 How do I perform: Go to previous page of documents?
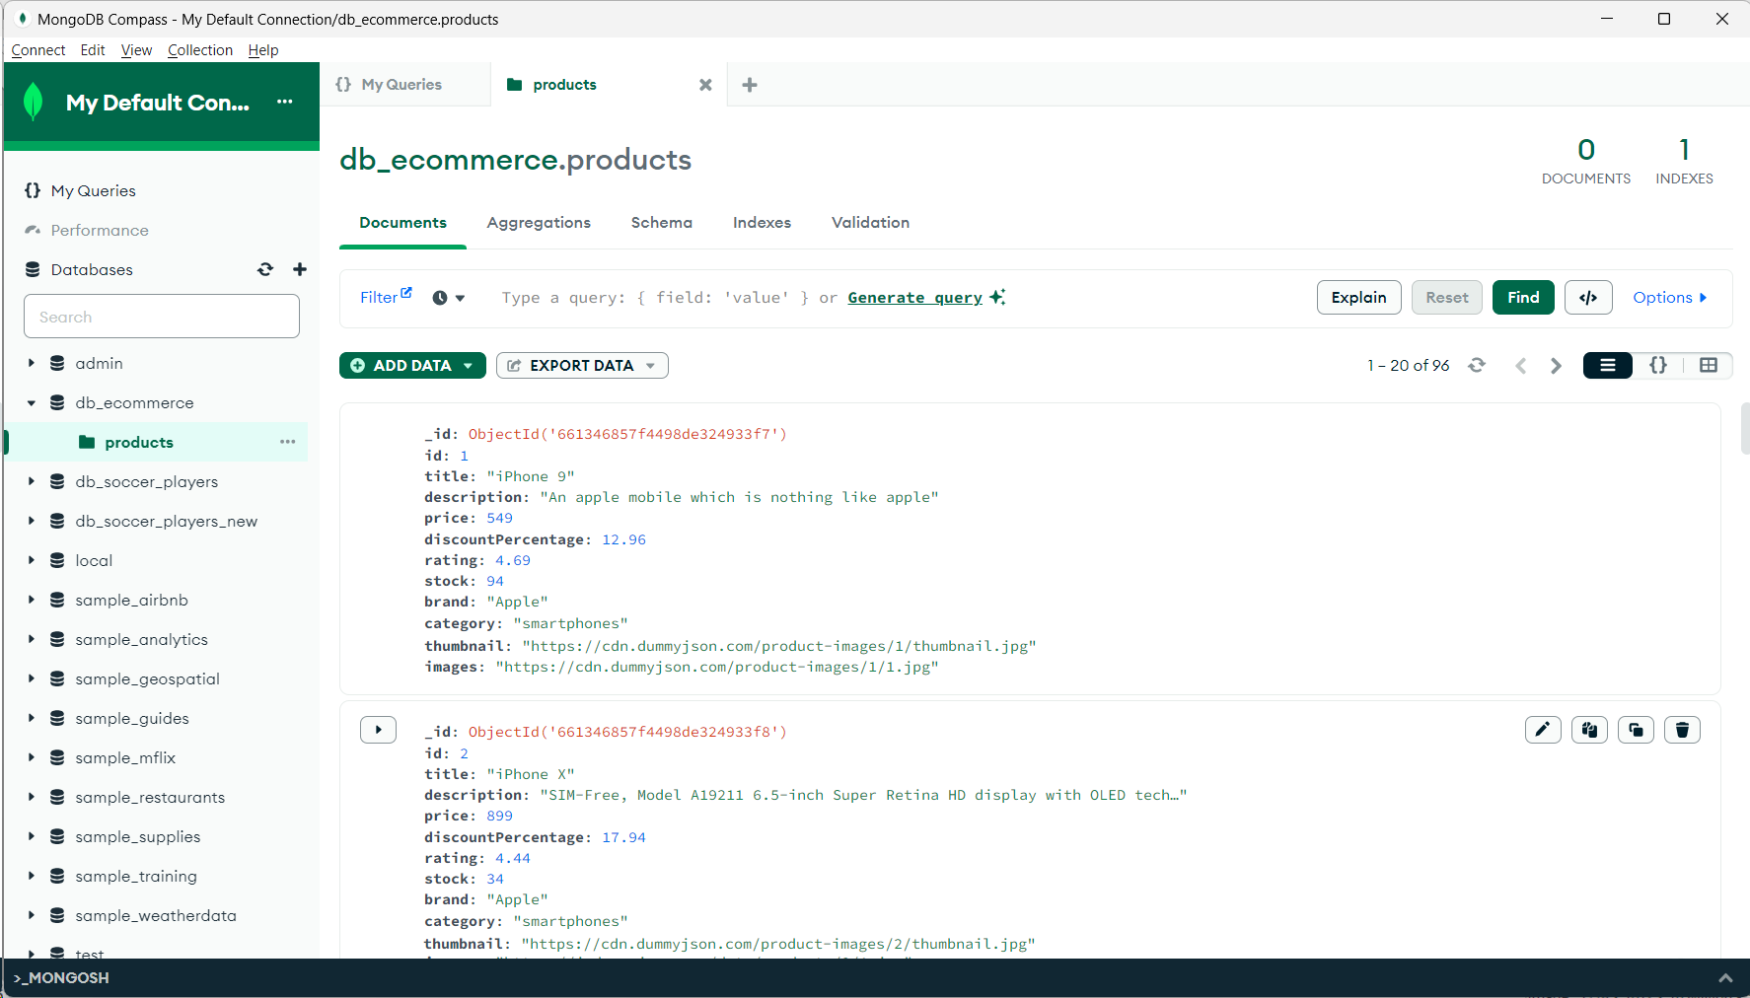pyautogui.click(x=1521, y=366)
